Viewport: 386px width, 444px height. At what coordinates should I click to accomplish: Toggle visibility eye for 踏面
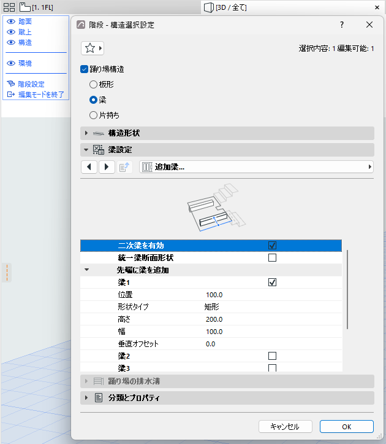11,21
